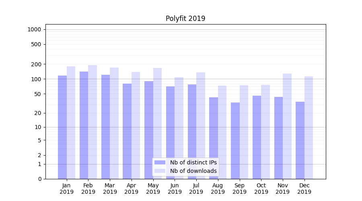Pick the May 2019 downloads bar
Viewport: 362px width, 201px height.
157,123
